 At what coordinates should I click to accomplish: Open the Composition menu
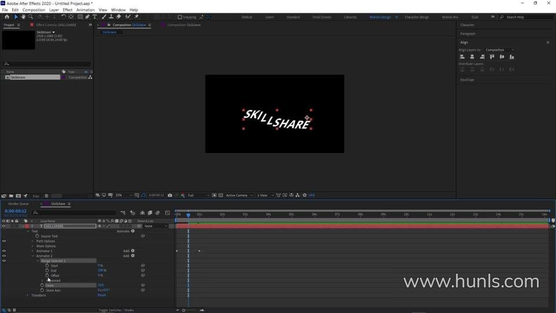[34, 10]
